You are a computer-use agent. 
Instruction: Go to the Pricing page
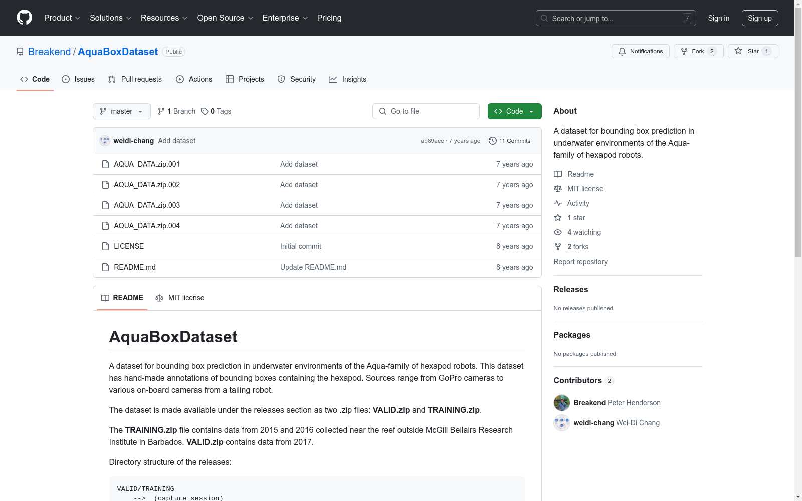(329, 18)
